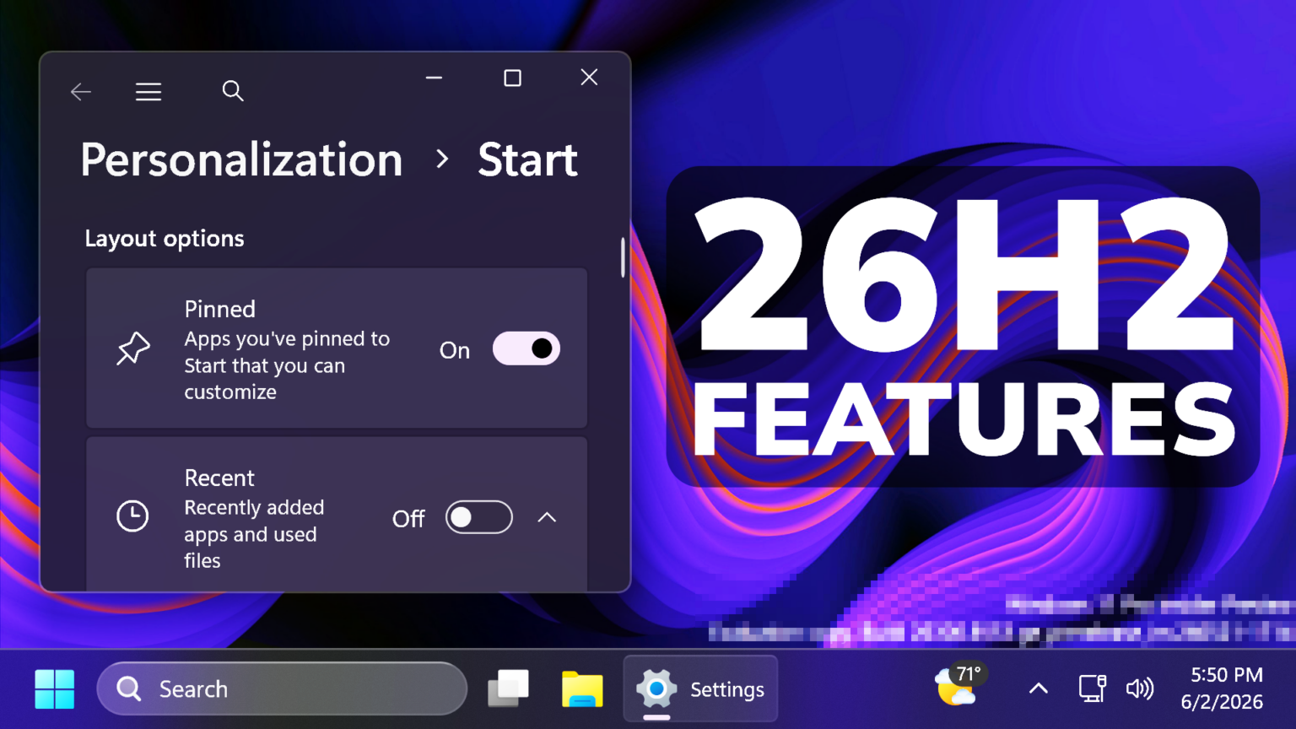
Task: Click the Recent option title
Action: (219, 478)
